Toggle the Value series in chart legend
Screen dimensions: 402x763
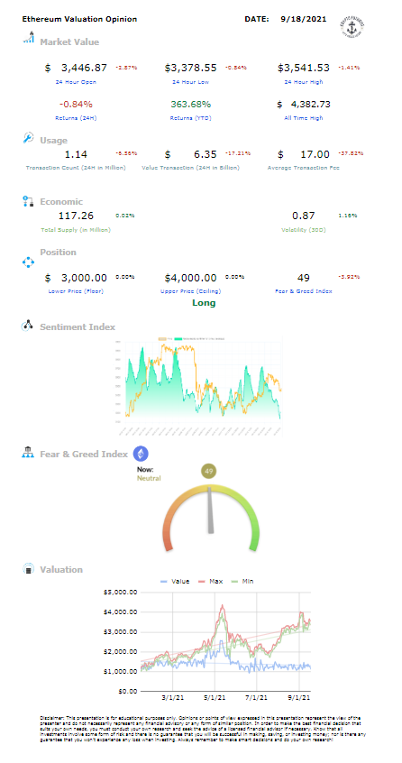point(175,581)
